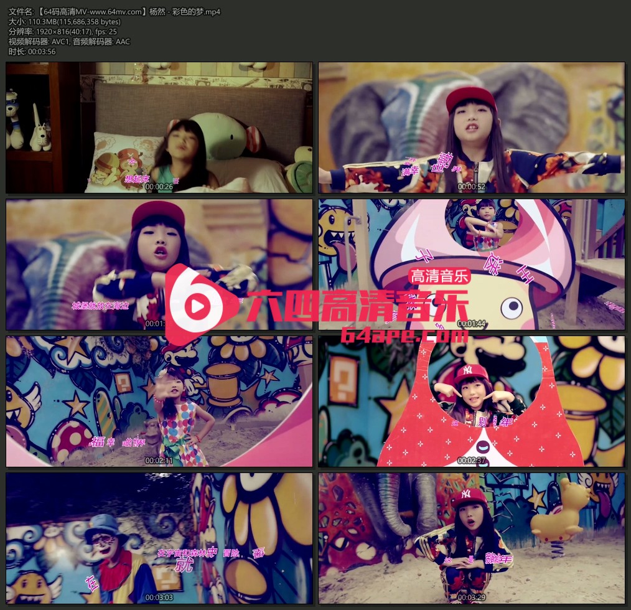This screenshot has height=610, width=631.
Task: Click the video codec AVC1 line
Action: [x=70, y=42]
